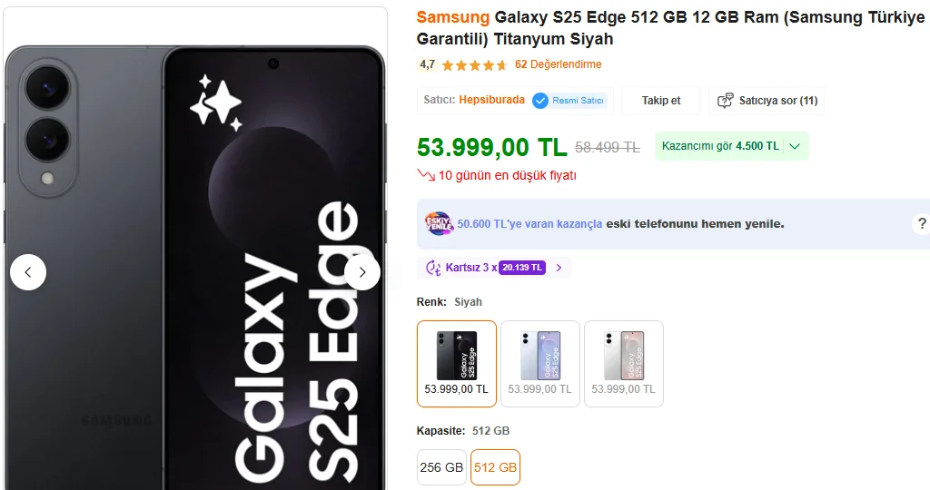Open the Hepsiburada seller link
930x490 pixels.
[x=491, y=100]
